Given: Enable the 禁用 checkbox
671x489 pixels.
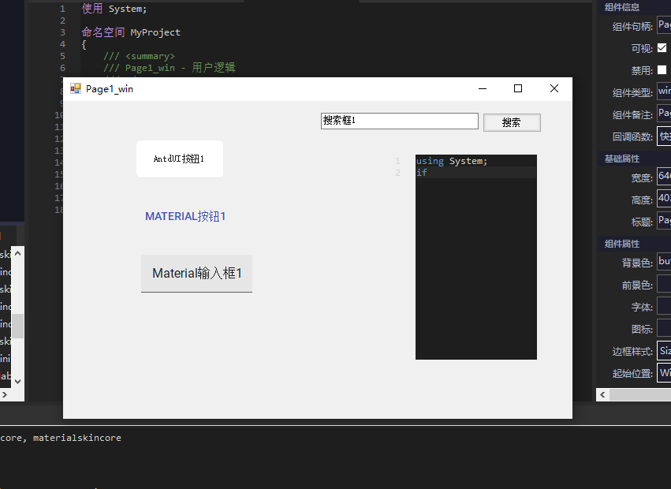Looking at the screenshot, I should 662,69.
